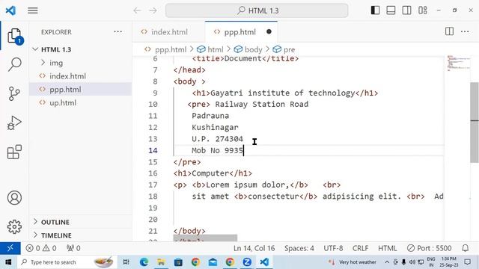Toggle the secondary side bar layout icon

click(x=406, y=10)
